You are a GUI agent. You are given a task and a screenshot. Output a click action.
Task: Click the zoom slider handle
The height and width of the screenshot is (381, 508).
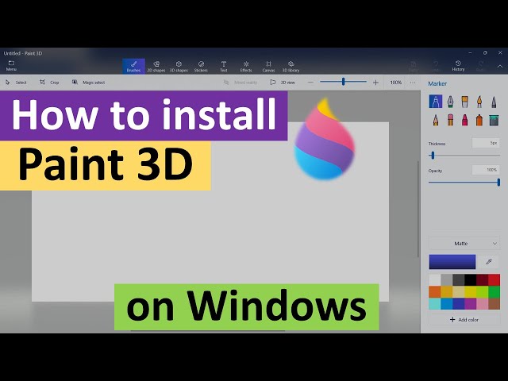(x=343, y=82)
